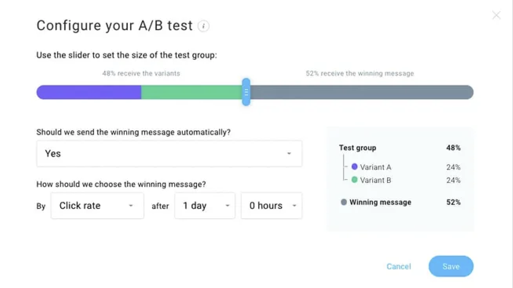
Task: Click the Cancel link
Action: coord(399,266)
